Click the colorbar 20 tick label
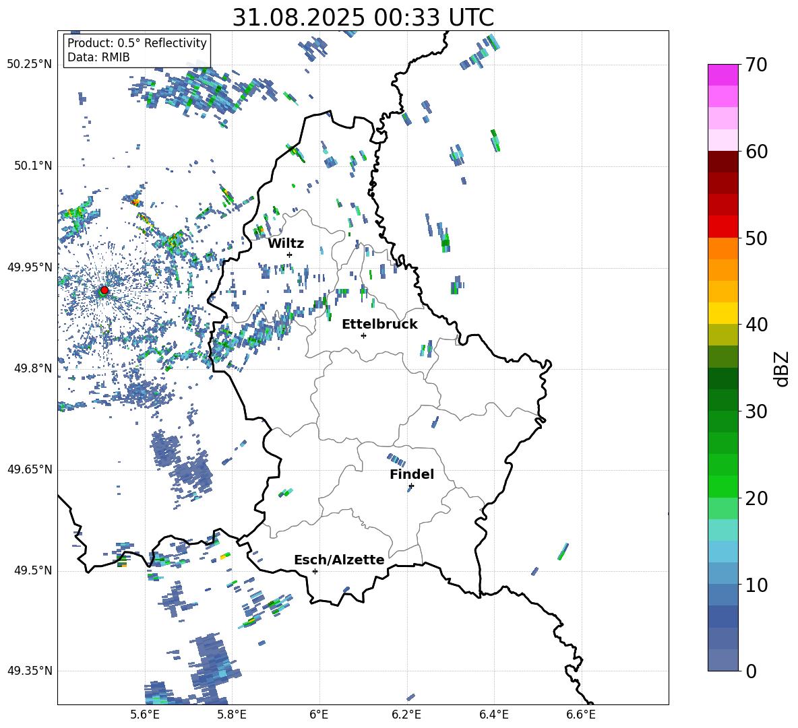Image resolution: width=798 pixels, height=728 pixels. tap(756, 498)
